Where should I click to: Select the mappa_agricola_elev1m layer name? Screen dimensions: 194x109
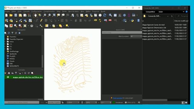click(x=28, y=77)
